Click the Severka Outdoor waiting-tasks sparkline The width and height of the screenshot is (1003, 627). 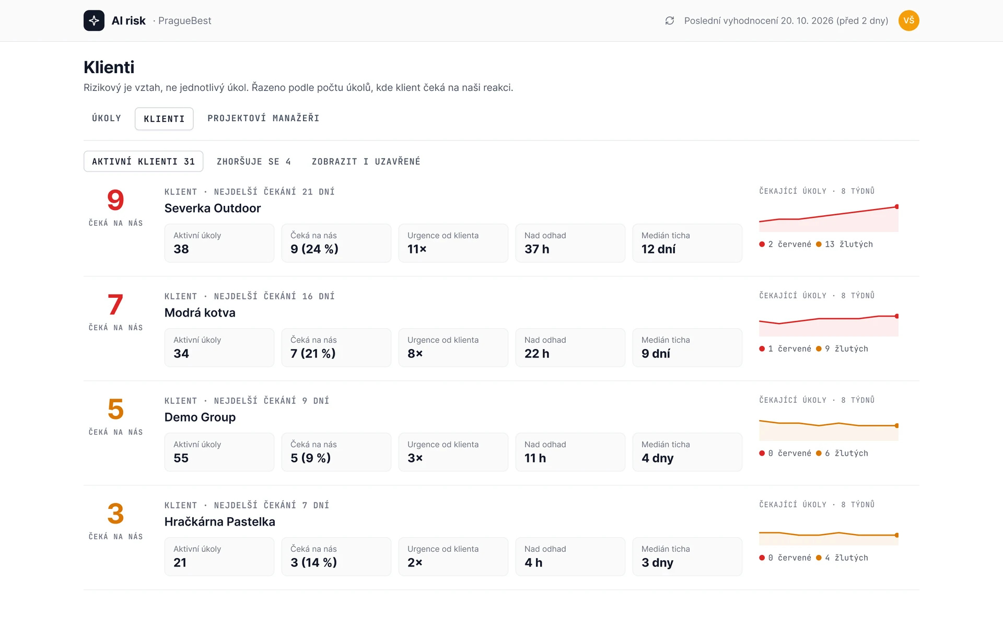(829, 218)
